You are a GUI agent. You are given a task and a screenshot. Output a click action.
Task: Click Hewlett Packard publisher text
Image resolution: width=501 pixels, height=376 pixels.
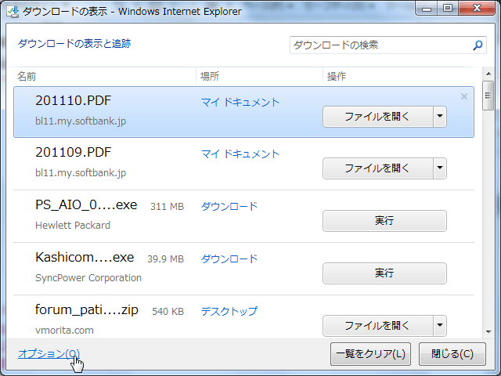point(73,226)
